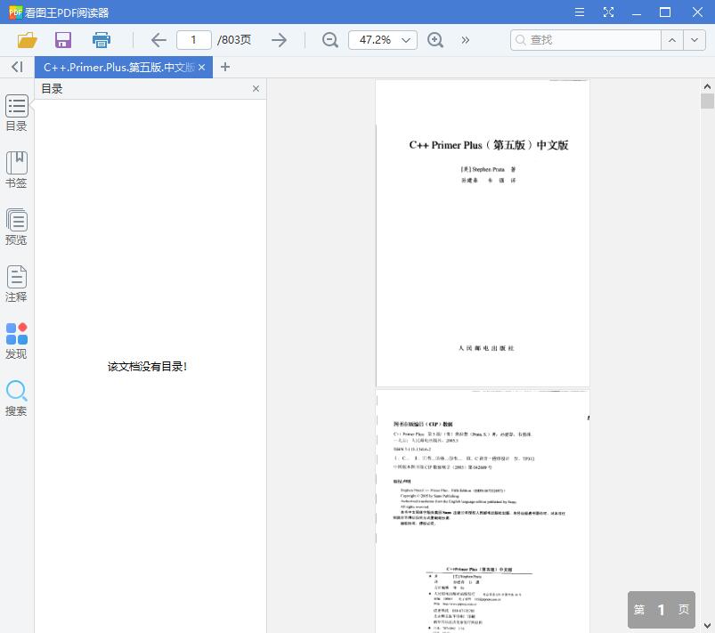Close the C++.Primer.Plus document tab

pos(201,67)
